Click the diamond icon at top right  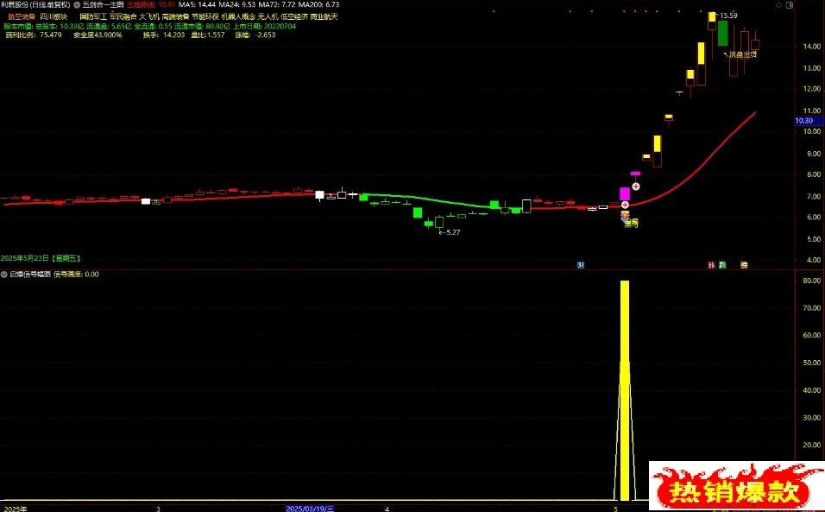point(779,5)
